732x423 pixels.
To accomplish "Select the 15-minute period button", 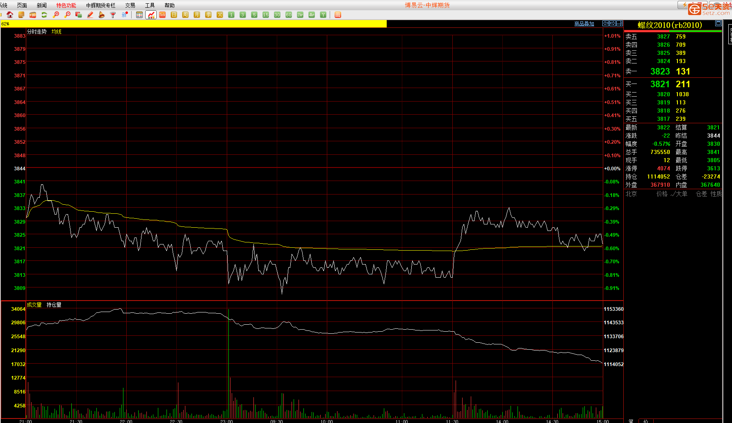I will [x=266, y=15].
